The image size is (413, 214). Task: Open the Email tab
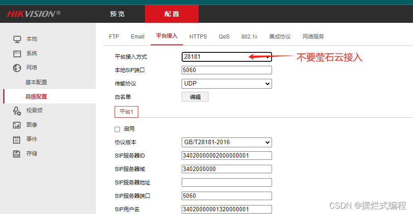click(137, 37)
